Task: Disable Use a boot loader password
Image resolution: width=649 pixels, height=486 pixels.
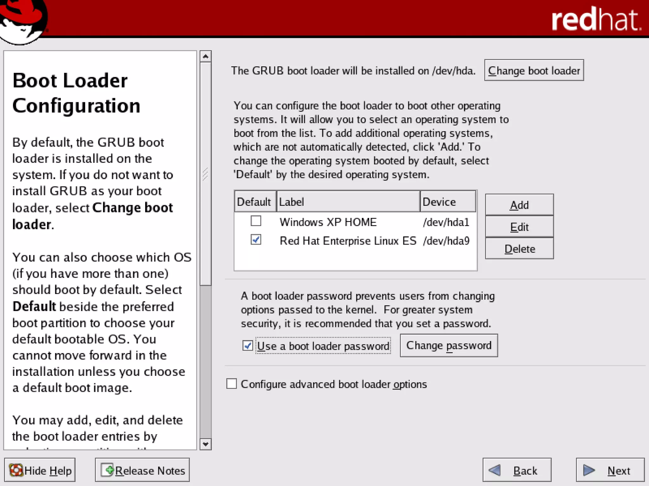Action: click(x=247, y=346)
